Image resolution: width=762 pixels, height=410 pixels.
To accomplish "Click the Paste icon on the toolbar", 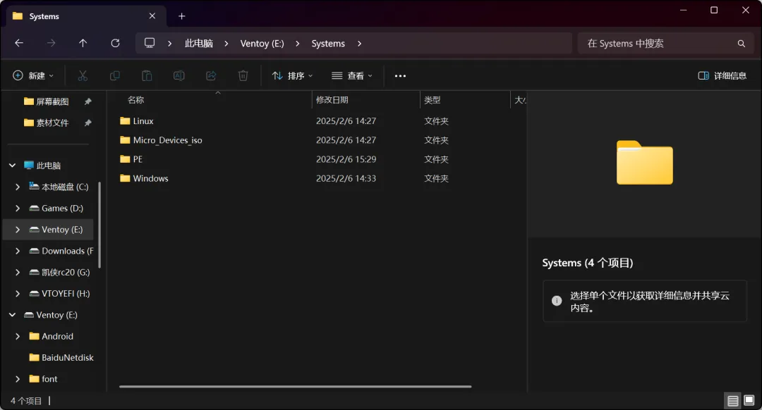I will coord(146,75).
